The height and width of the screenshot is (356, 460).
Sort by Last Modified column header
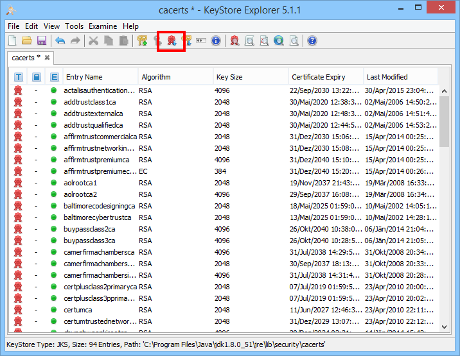(400, 77)
